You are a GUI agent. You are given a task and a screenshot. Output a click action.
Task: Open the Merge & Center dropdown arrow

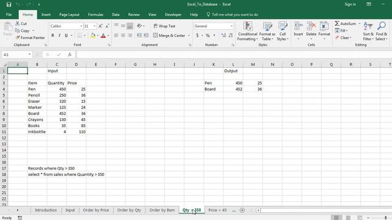(189, 35)
